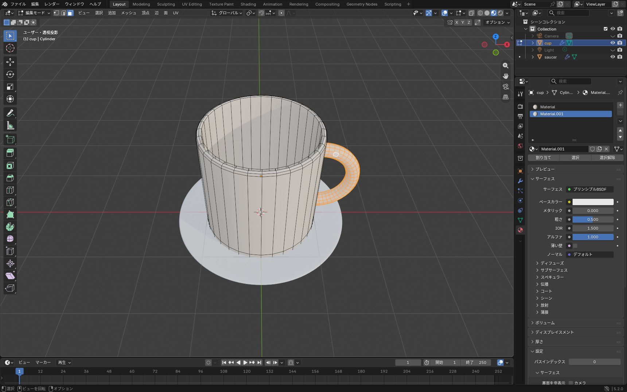This screenshot has width=627, height=392.
Task: Switch to face select mode
Action: (70, 13)
